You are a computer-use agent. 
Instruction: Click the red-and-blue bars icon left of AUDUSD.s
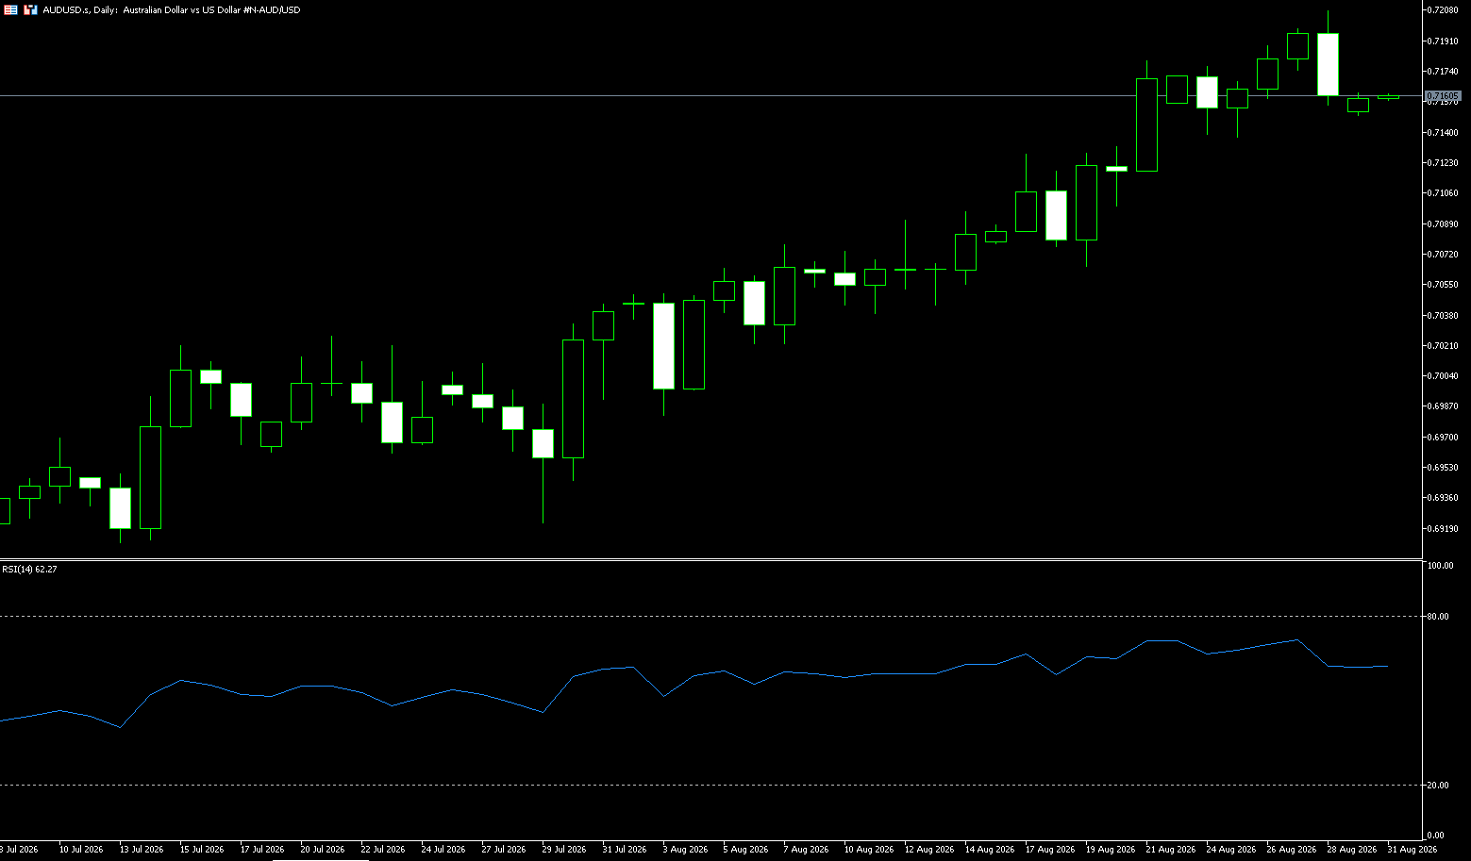31,9
